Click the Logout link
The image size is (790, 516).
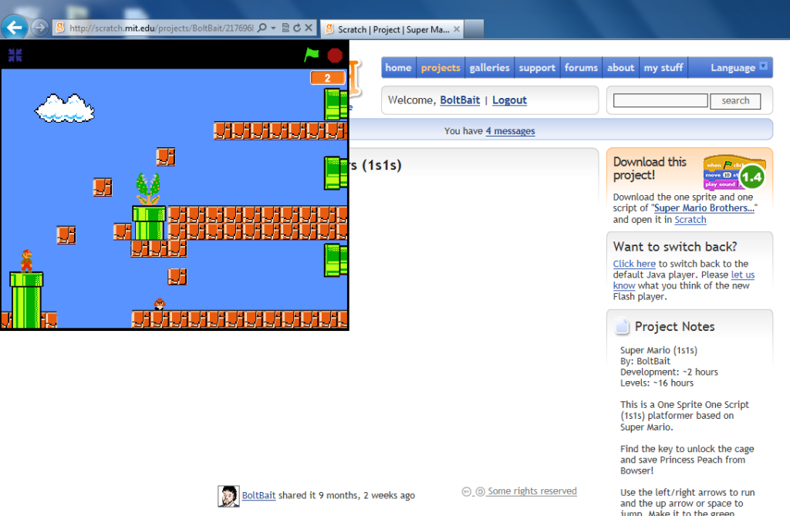click(509, 100)
